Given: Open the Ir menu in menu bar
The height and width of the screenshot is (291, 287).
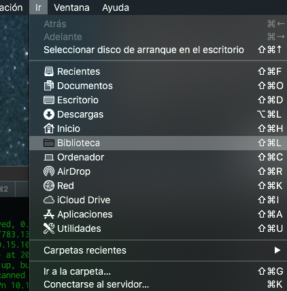Looking at the screenshot, I should click(38, 7).
